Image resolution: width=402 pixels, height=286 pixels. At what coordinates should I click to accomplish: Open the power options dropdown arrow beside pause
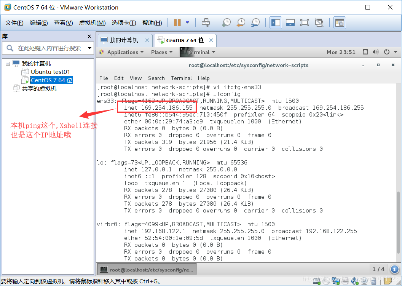[x=187, y=22]
